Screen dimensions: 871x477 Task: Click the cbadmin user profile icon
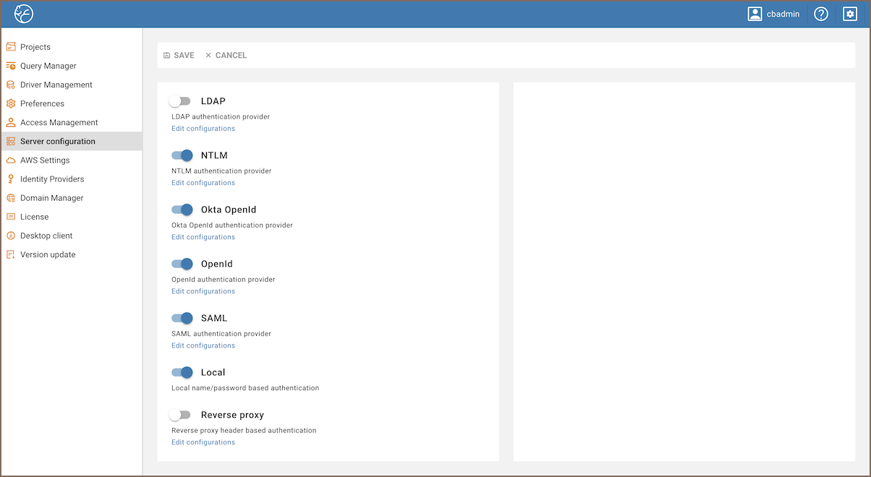coord(754,13)
